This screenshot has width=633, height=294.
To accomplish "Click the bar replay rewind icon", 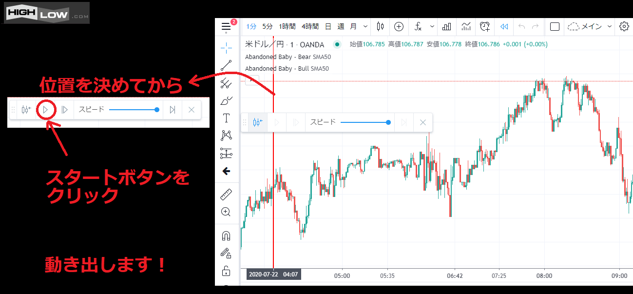I will point(504,27).
